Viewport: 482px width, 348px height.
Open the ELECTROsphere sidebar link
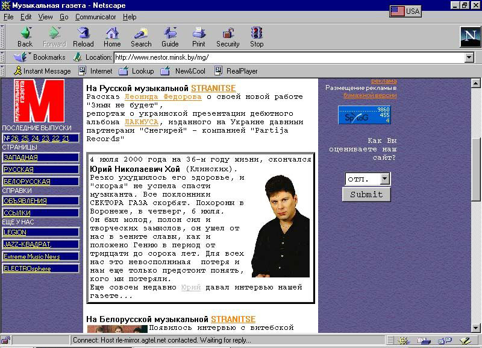(x=27, y=268)
